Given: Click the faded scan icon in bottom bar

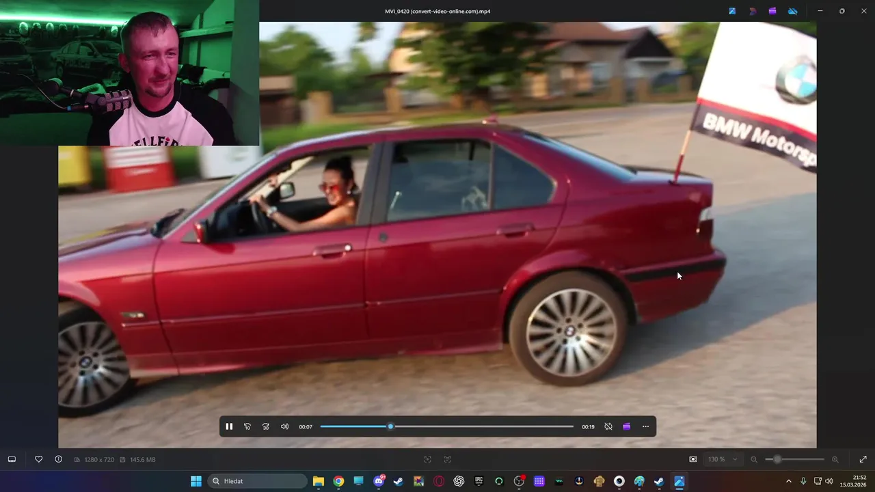Looking at the screenshot, I should click(x=448, y=459).
